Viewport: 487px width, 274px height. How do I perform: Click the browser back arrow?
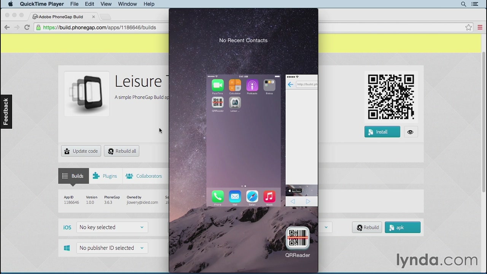tap(7, 27)
